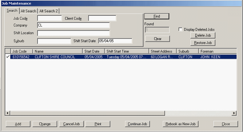
Task: Click the Company field containing CL
Action: click(x=73, y=25)
